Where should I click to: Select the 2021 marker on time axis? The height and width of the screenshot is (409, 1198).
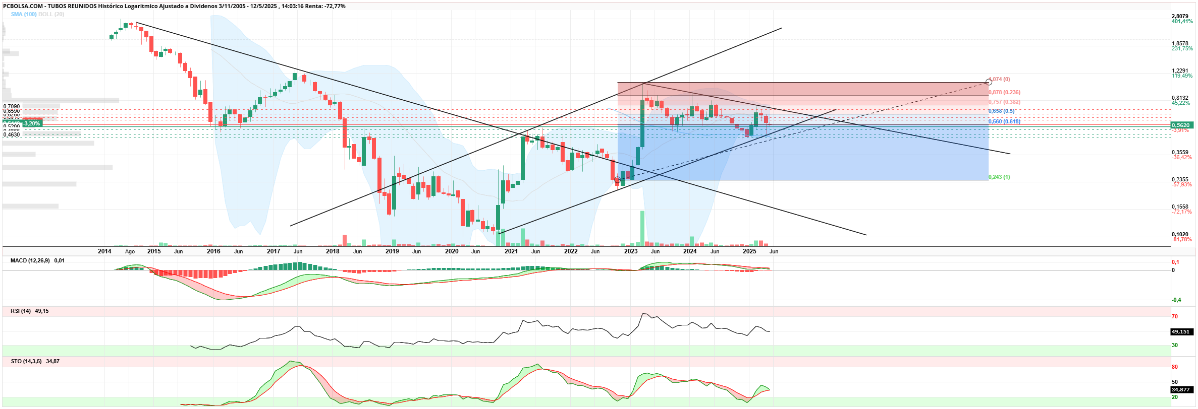point(511,251)
